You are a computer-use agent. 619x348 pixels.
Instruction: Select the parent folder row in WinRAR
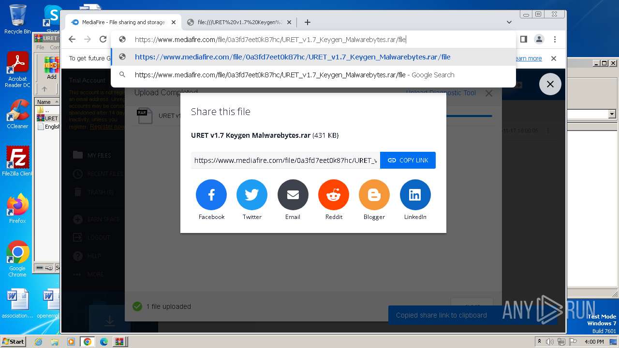point(47,110)
